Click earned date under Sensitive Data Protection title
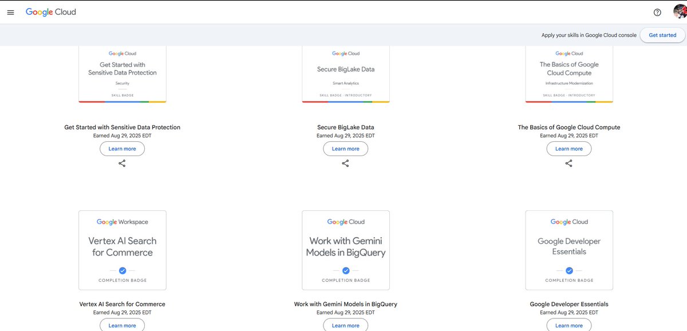 (x=123, y=136)
